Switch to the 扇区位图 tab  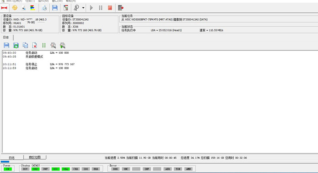click(x=35, y=157)
